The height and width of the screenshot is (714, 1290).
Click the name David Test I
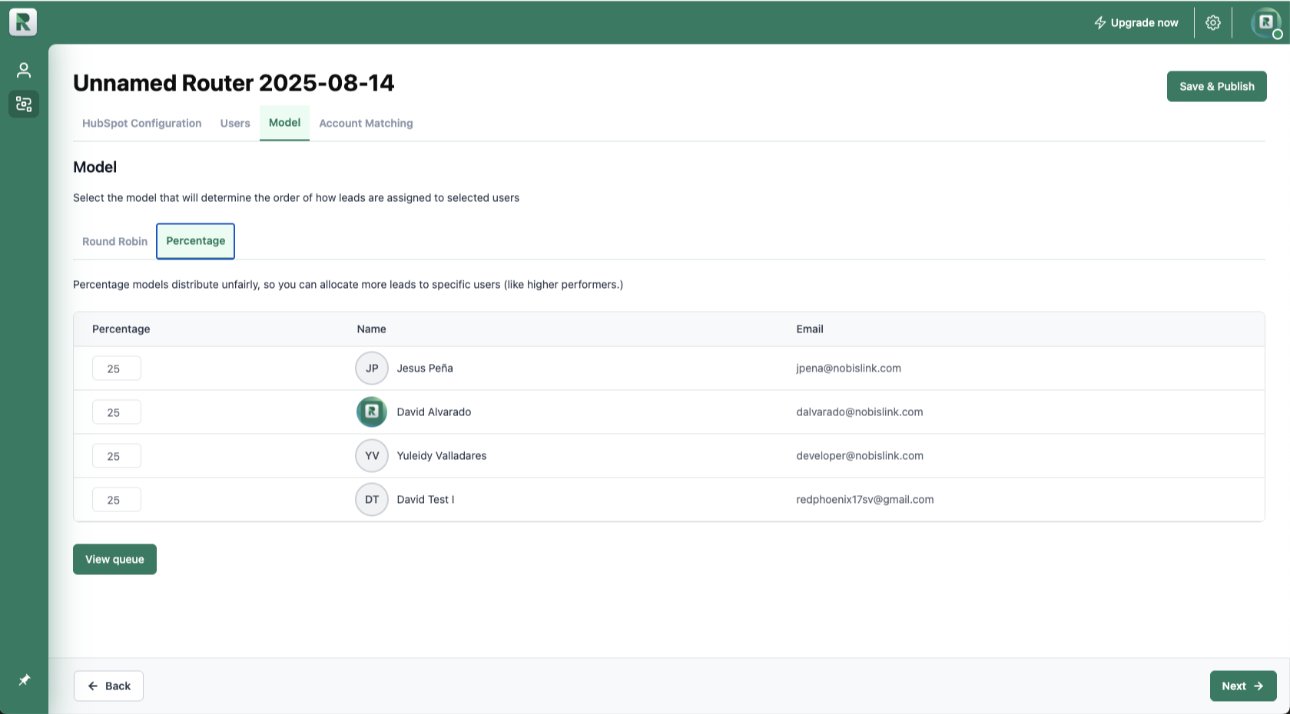426,500
